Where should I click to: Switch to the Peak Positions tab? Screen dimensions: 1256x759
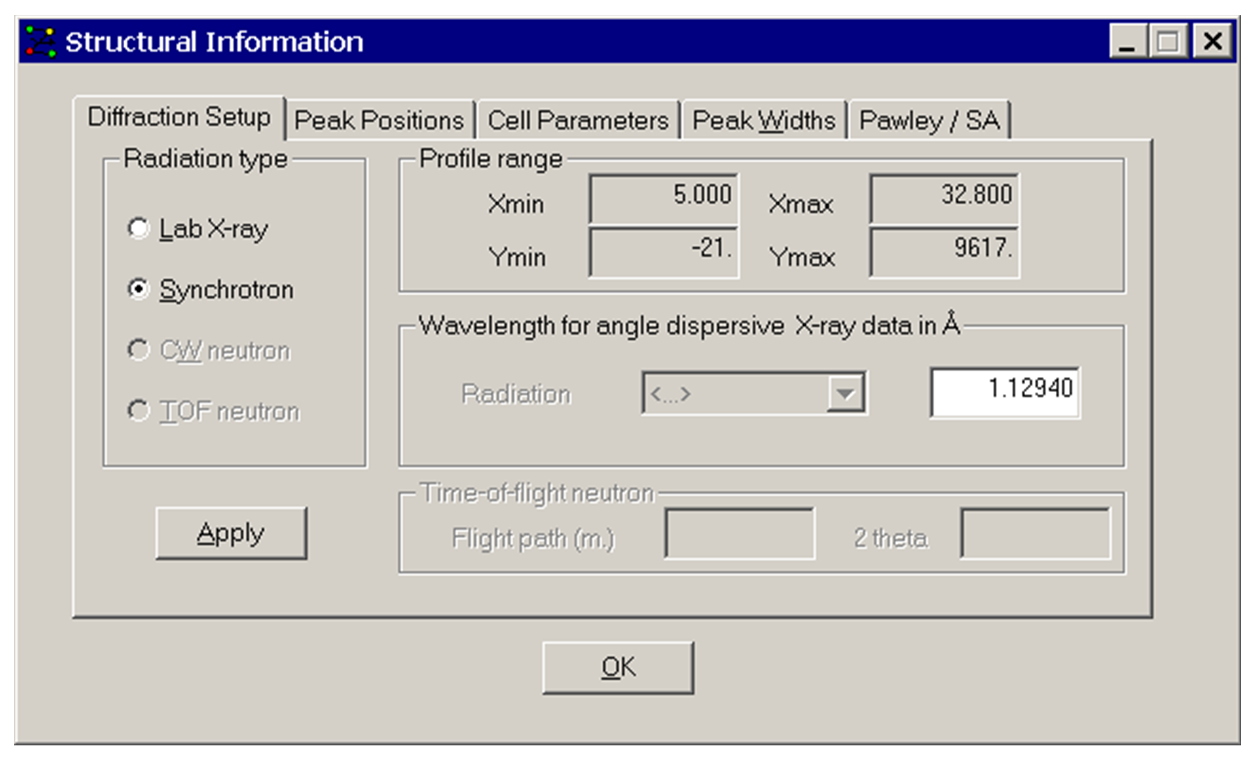[379, 121]
